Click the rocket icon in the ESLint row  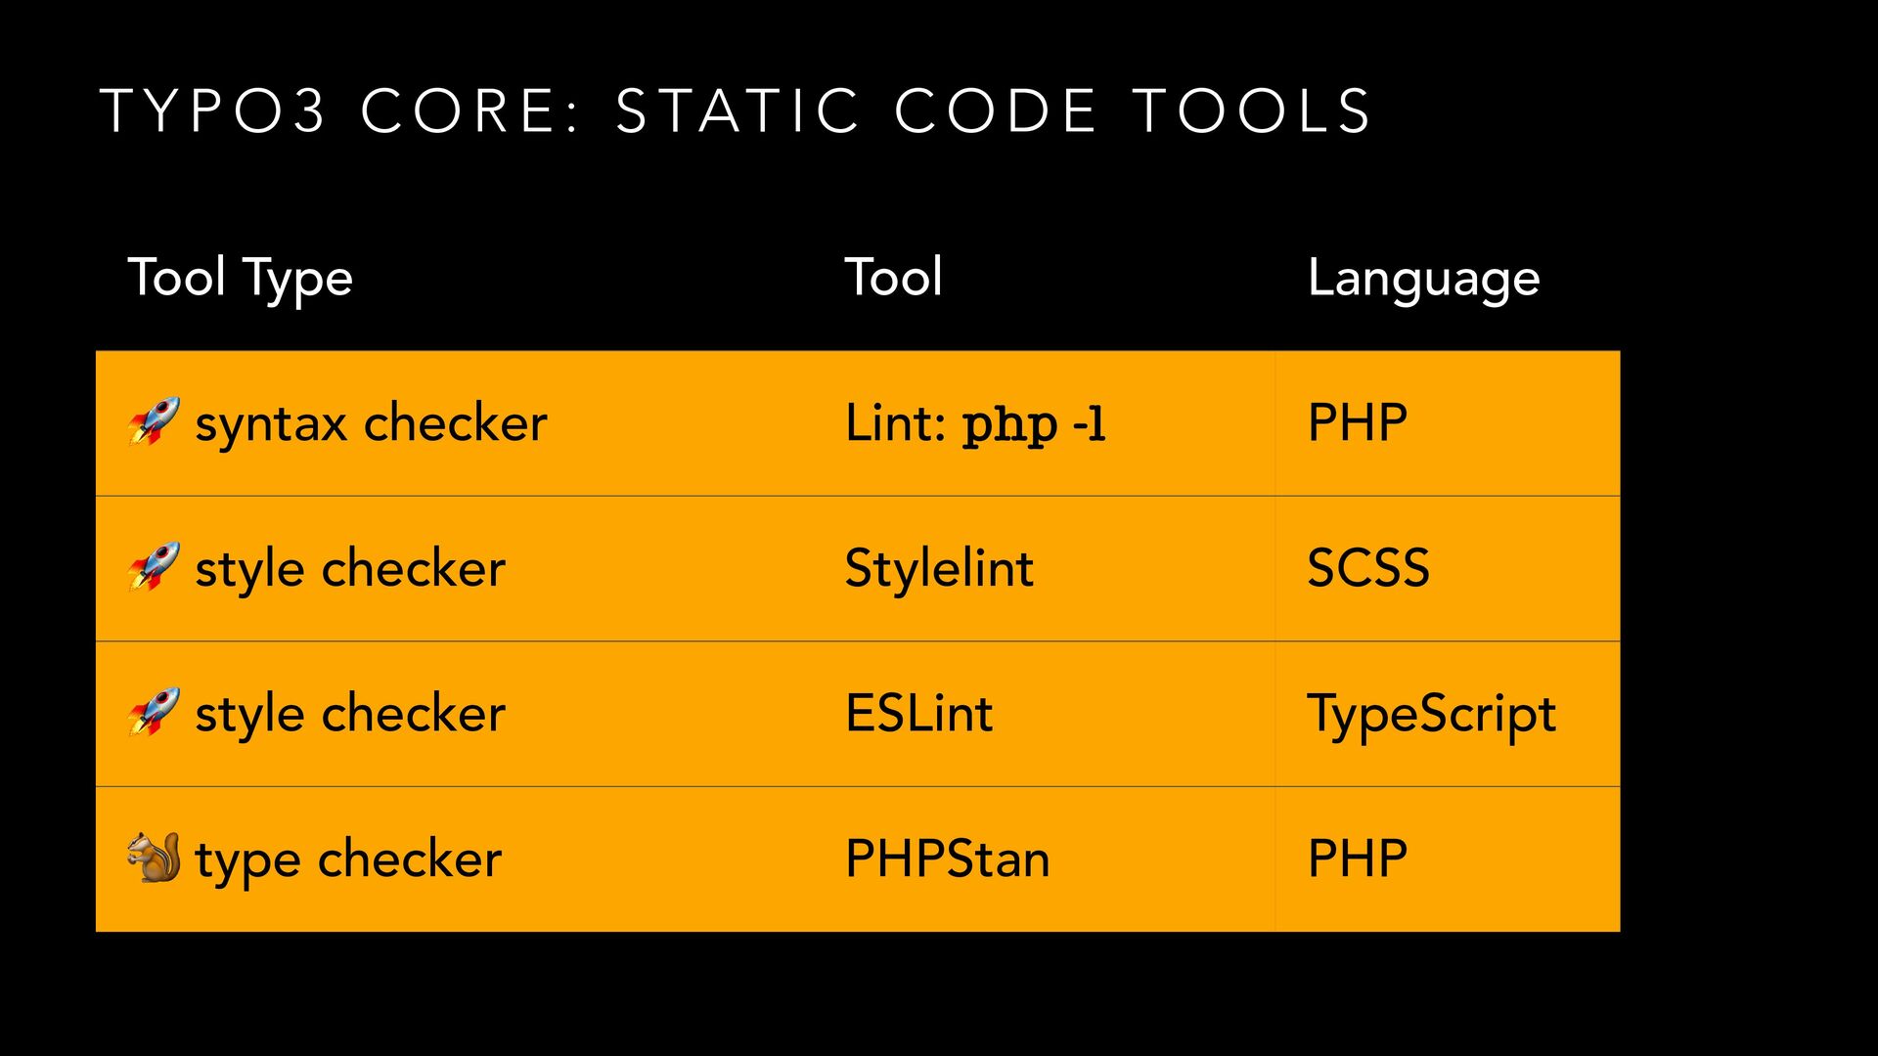coord(154,712)
